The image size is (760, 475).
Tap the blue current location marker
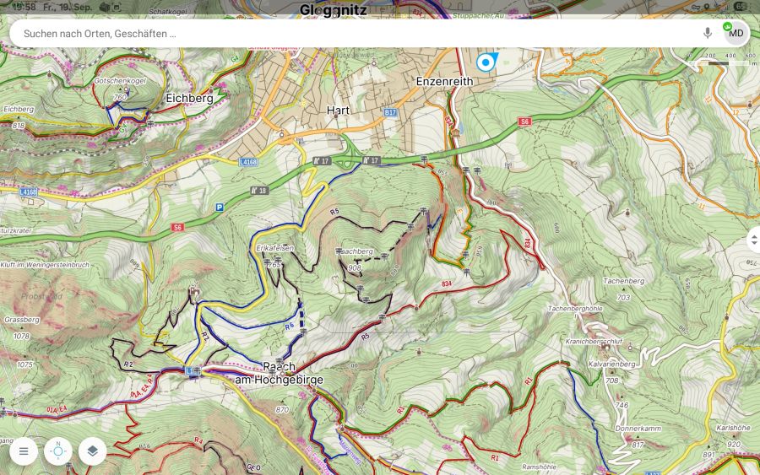(486, 62)
